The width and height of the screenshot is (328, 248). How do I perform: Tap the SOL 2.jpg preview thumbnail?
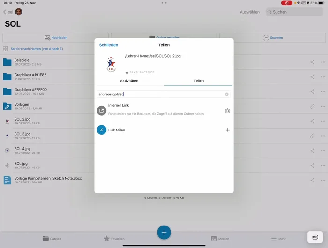pyautogui.click(x=111, y=64)
